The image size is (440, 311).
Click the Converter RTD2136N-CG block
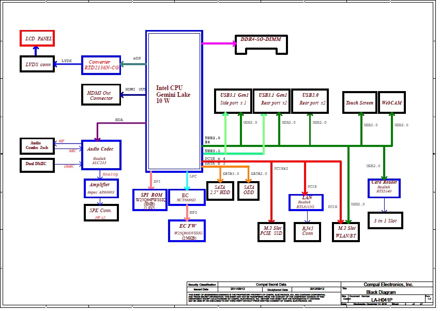(x=101, y=65)
